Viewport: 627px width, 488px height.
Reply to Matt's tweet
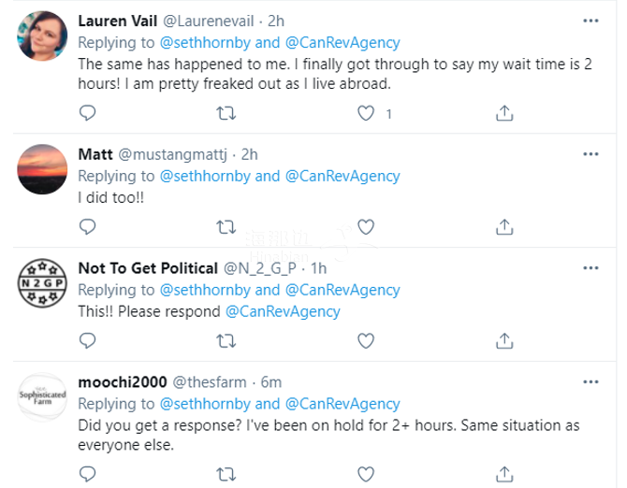(87, 226)
